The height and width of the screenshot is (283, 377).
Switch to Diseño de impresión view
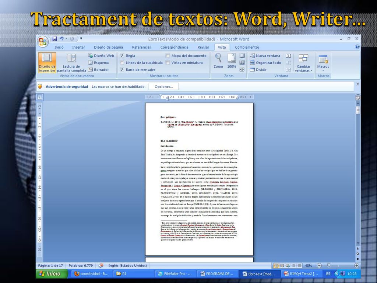pos(47,62)
